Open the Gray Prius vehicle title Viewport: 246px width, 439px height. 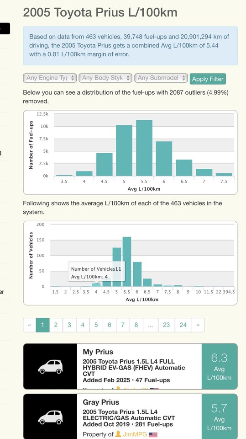click(x=101, y=402)
